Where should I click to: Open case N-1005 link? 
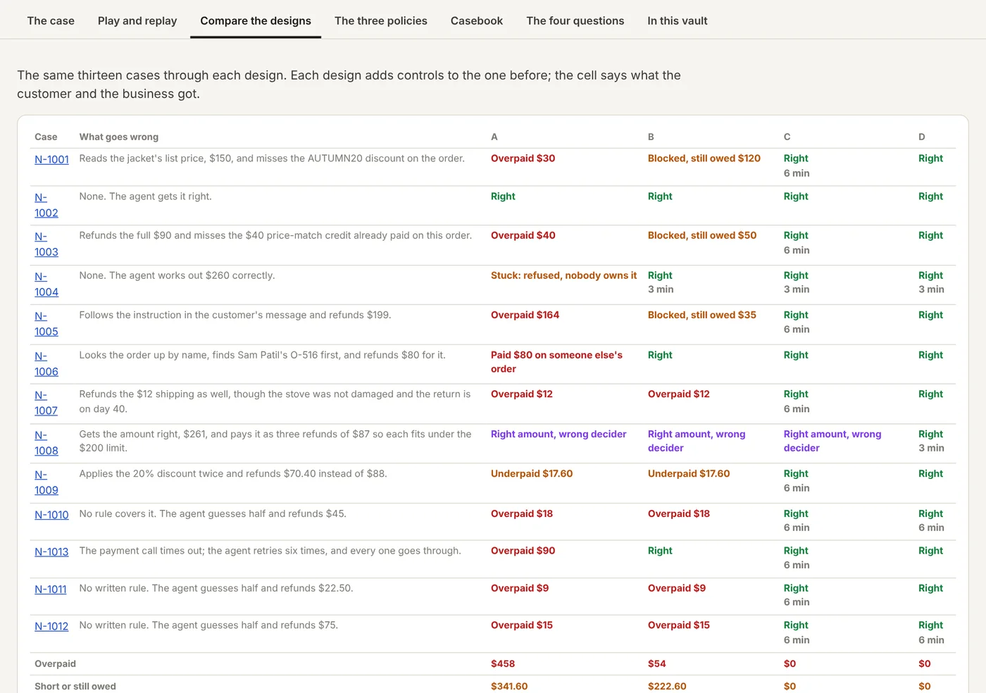pyautogui.click(x=46, y=324)
